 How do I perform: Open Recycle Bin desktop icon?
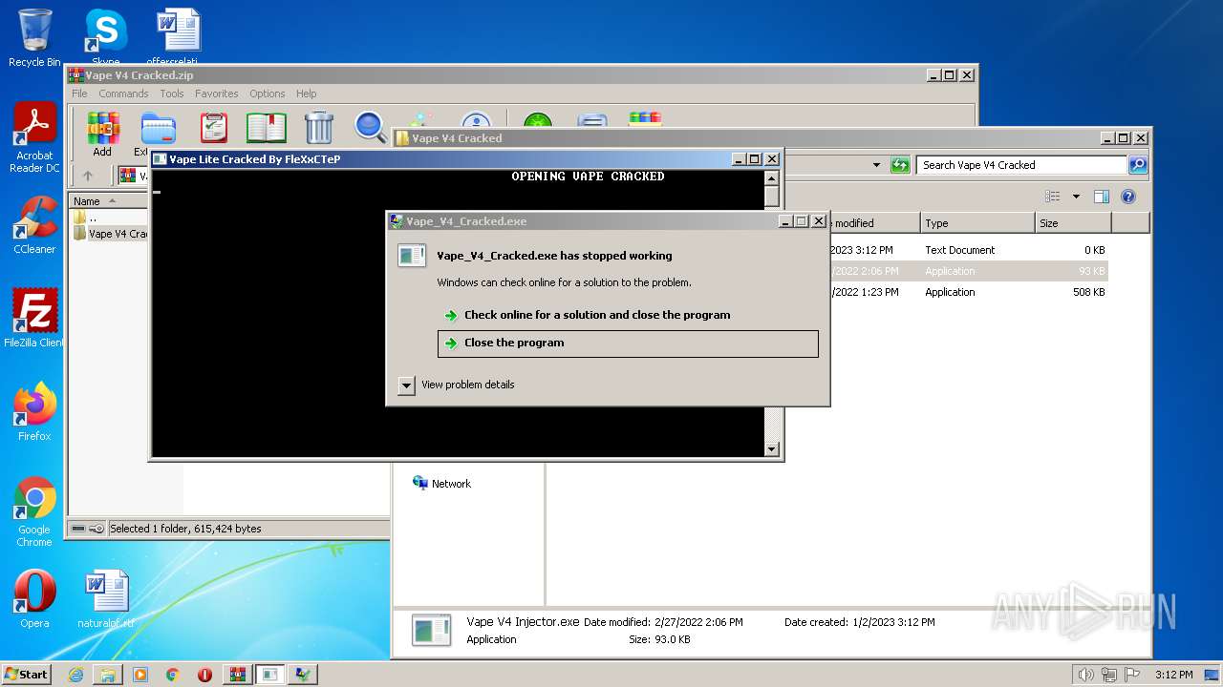point(34,38)
